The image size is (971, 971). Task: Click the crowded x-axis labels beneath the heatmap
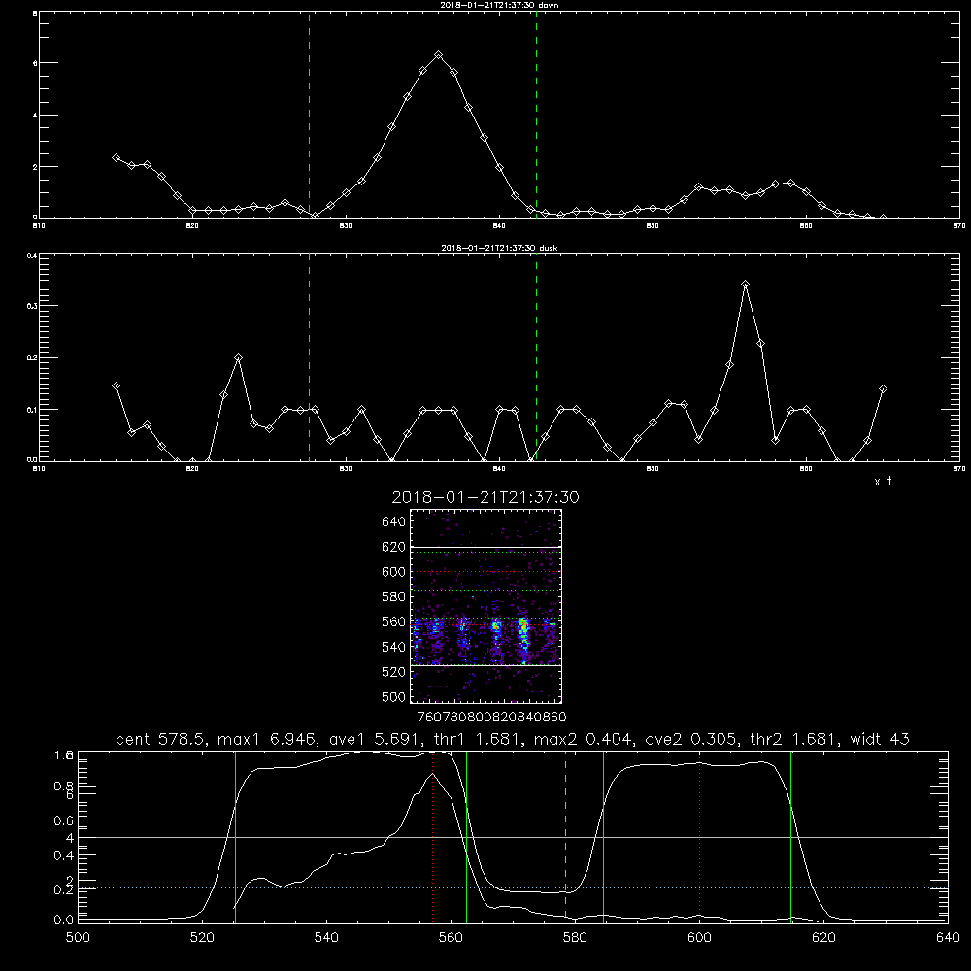[491, 717]
